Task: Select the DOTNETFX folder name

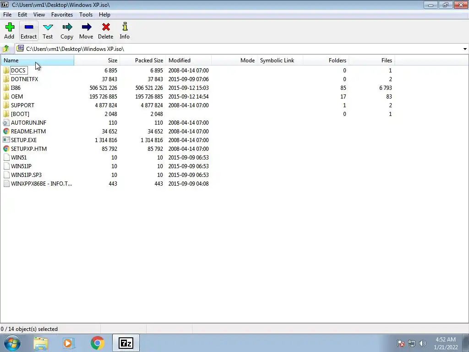Action: click(25, 79)
